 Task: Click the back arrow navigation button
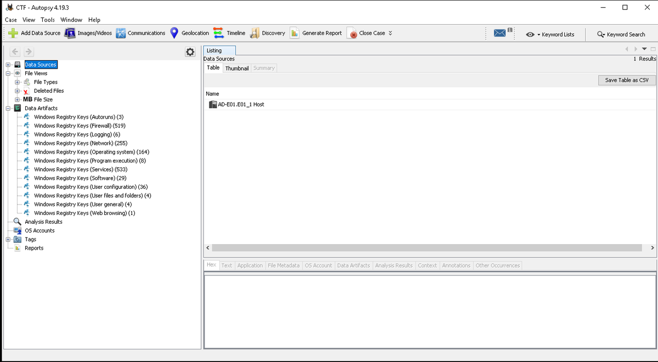click(x=15, y=52)
